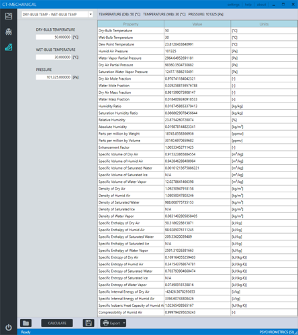Open the settings menu
298x335 pixels.
coord(234,5)
